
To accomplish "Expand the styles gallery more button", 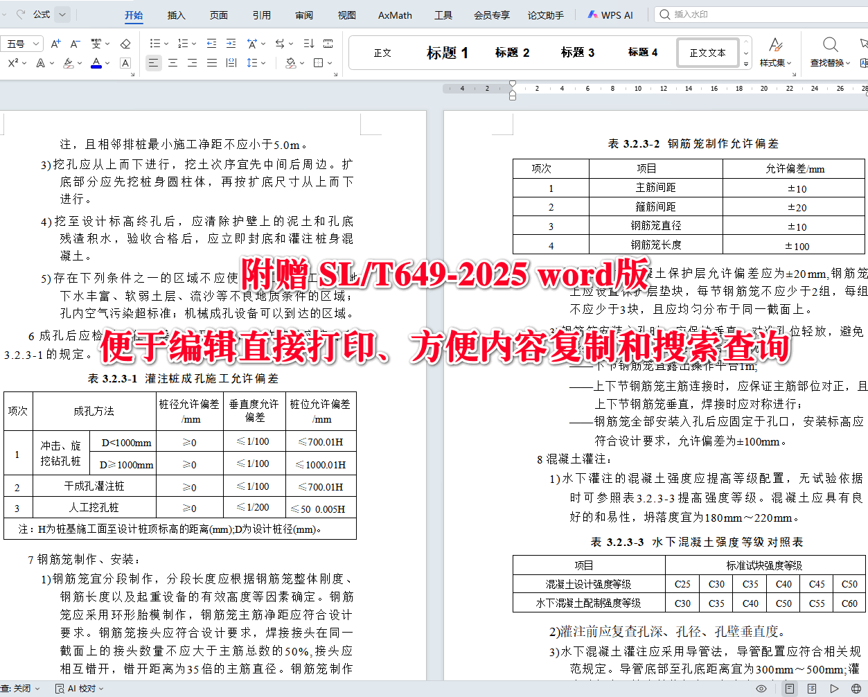I will (x=746, y=64).
